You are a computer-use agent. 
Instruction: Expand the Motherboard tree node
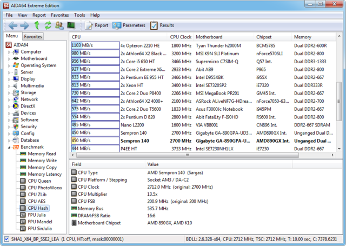pos(9,58)
